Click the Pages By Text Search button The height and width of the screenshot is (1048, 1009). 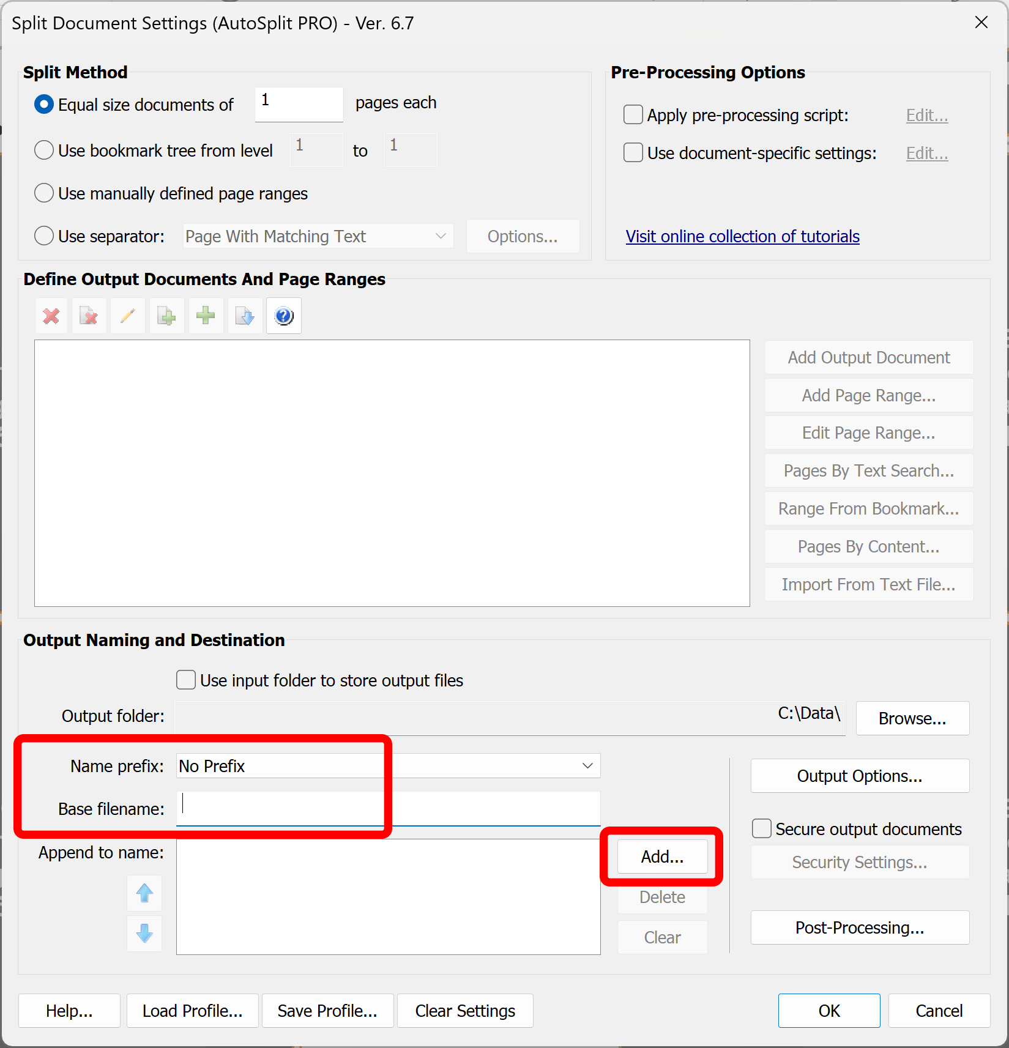click(868, 470)
